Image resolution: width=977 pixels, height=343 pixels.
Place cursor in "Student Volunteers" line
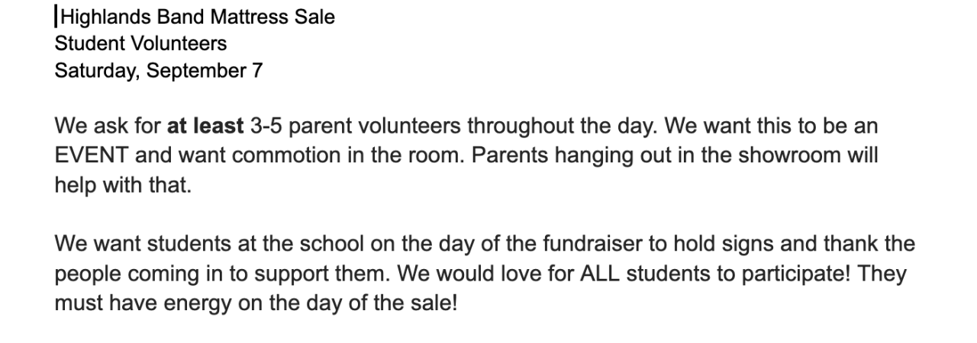pos(140,44)
